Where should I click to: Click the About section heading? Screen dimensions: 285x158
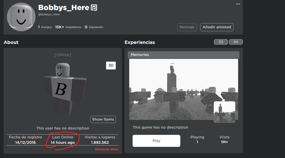tap(11, 42)
